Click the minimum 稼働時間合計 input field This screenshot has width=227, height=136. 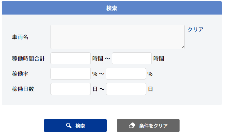pos(70,59)
